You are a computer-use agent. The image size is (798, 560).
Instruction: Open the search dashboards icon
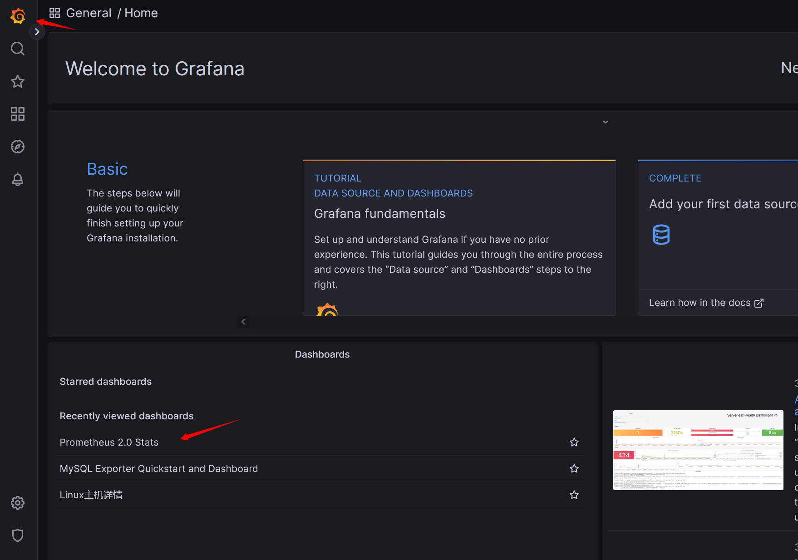tap(18, 49)
